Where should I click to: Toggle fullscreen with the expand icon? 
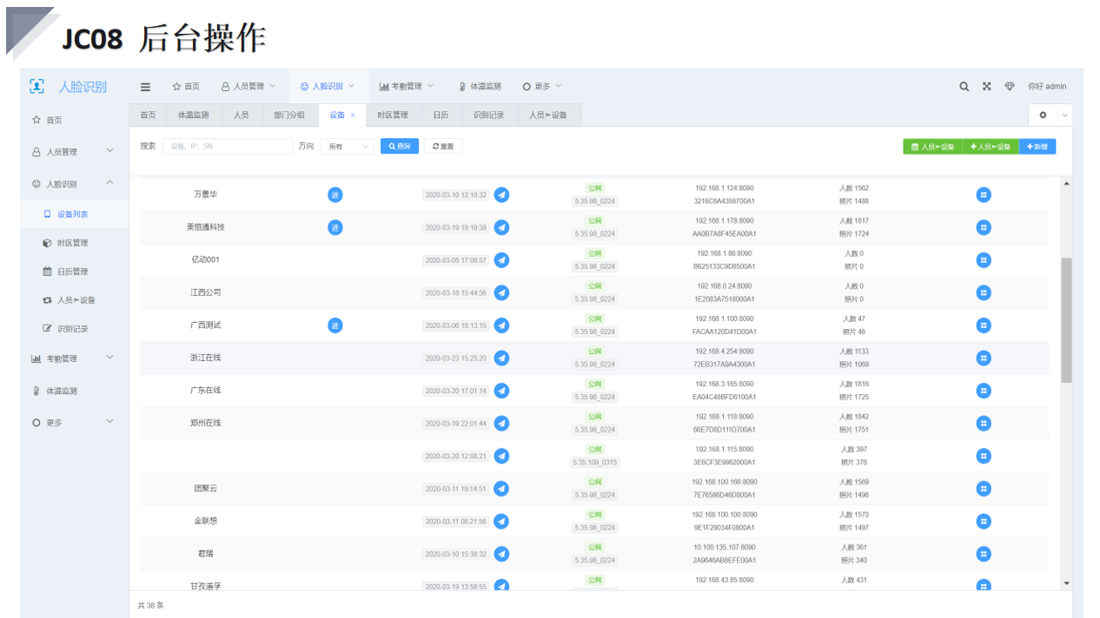pyautogui.click(x=986, y=87)
